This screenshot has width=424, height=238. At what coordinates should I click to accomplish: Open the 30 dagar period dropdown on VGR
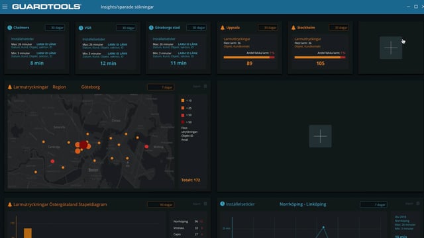point(126,28)
